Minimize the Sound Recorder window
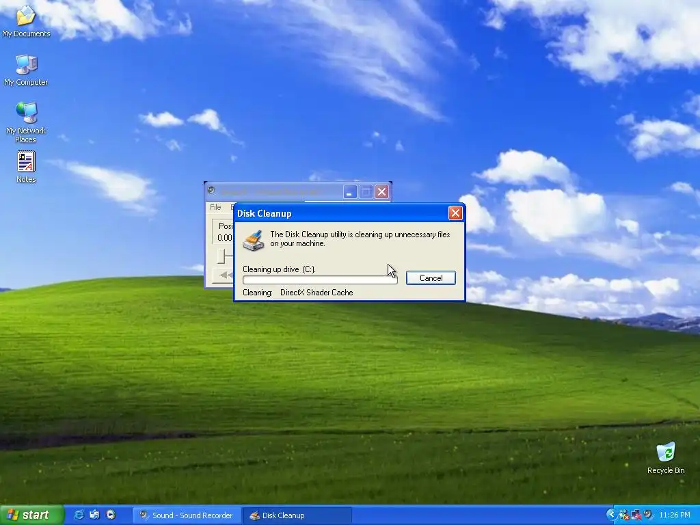The height and width of the screenshot is (525, 700). [350, 192]
